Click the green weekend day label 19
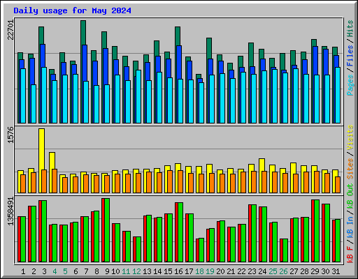 pyautogui.click(x=210, y=271)
